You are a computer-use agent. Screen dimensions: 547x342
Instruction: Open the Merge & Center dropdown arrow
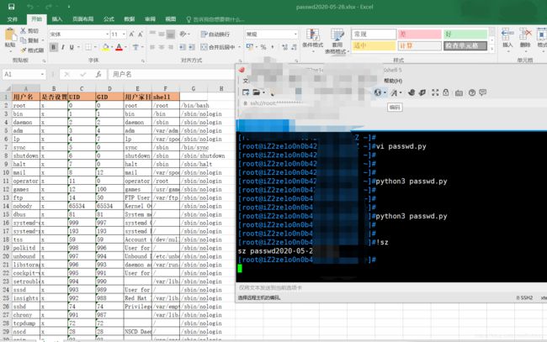point(239,47)
